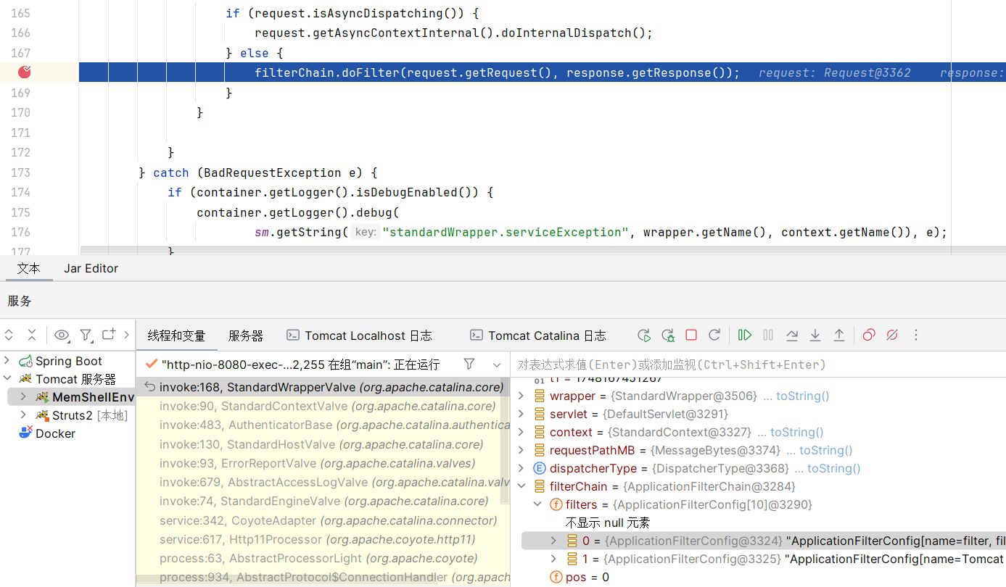Click the Step Out up-arrow icon
The width and height of the screenshot is (1006, 587).
[839, 335]
